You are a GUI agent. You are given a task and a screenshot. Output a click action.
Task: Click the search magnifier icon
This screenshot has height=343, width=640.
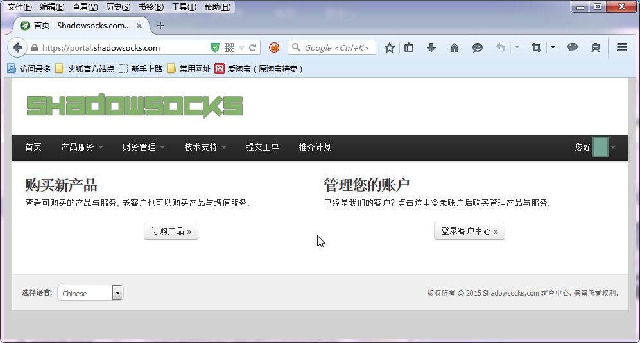tap(297, 47)
